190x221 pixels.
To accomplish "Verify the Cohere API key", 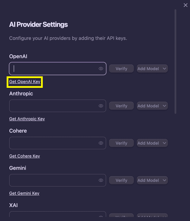I will [121, 143].
